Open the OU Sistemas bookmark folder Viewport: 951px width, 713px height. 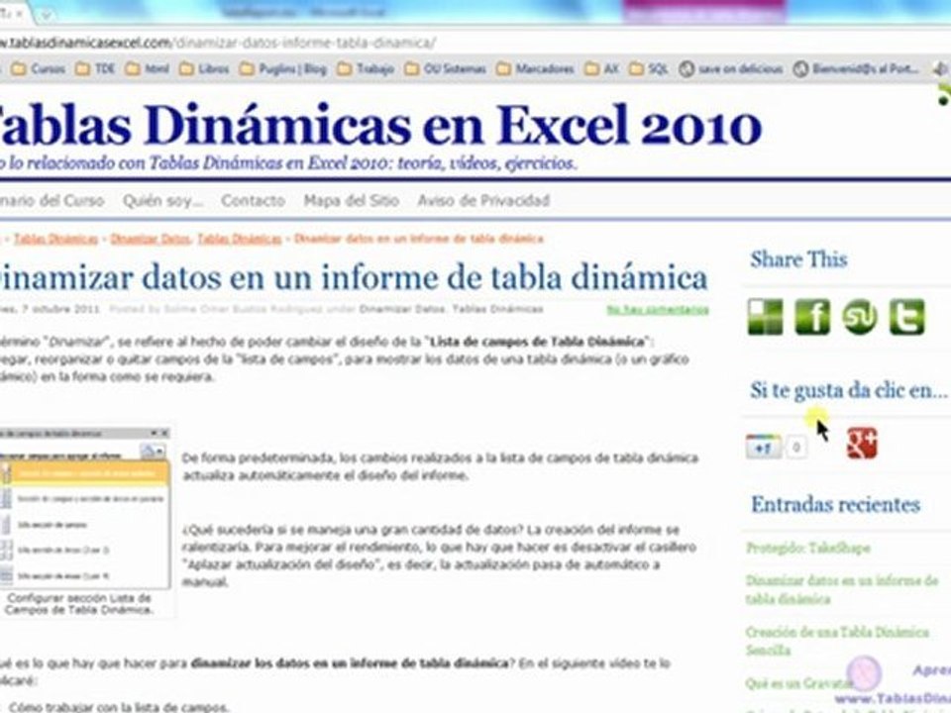coord(445,69)
